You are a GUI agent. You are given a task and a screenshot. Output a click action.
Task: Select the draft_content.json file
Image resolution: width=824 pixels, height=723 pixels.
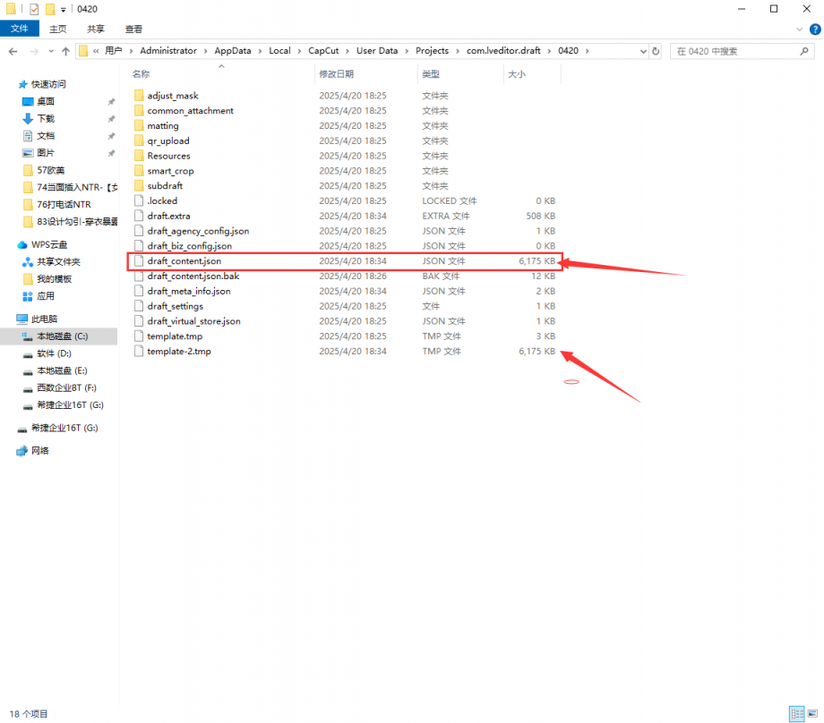184,261
